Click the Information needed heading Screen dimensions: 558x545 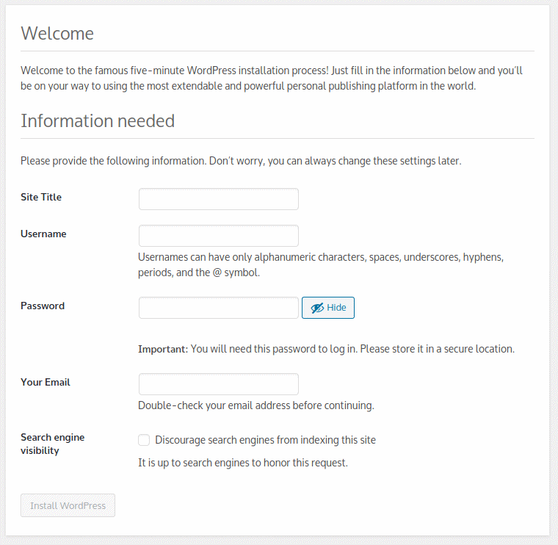[98, 120]
